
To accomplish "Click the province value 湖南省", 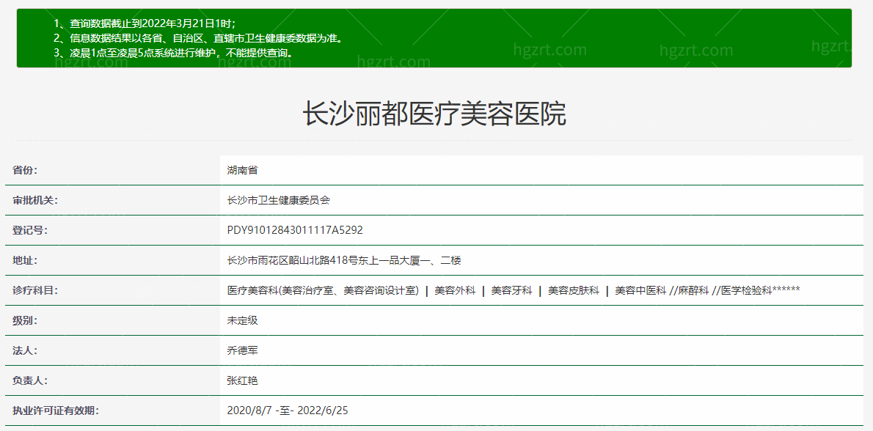I will pos(243,169).
